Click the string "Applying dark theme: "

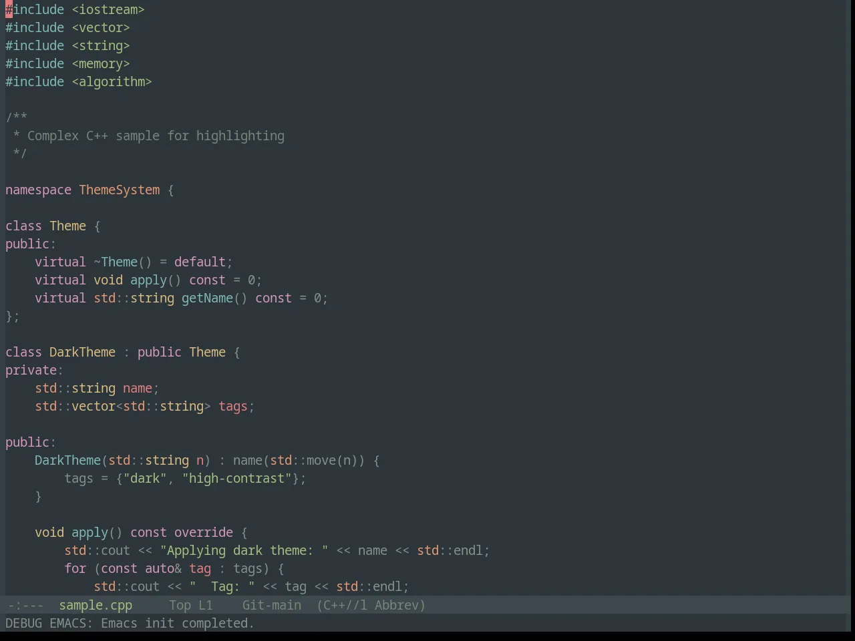[244, 551]
